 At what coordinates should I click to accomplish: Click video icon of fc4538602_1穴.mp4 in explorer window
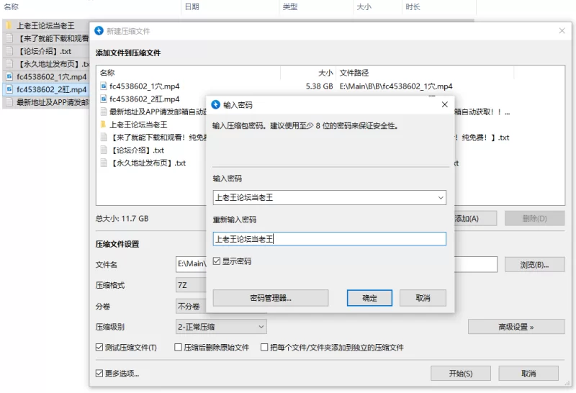[x=9, y=76]
